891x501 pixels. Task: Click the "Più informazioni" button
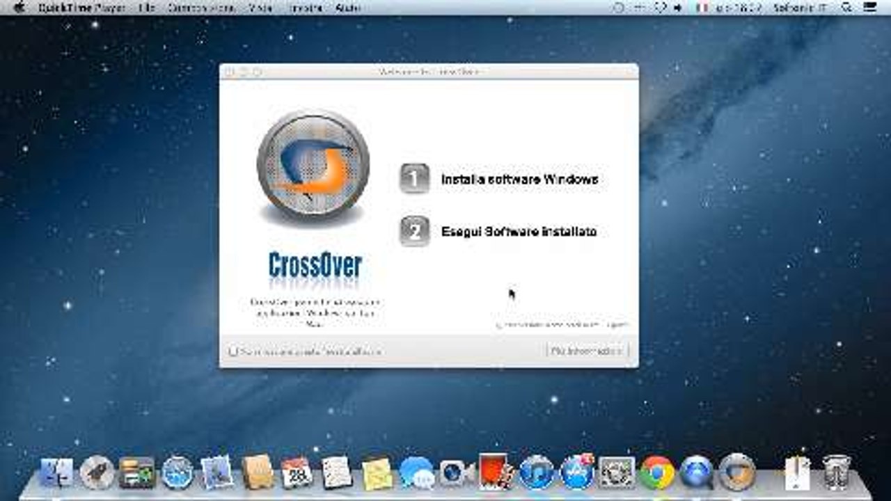click(x=587, y=351)
